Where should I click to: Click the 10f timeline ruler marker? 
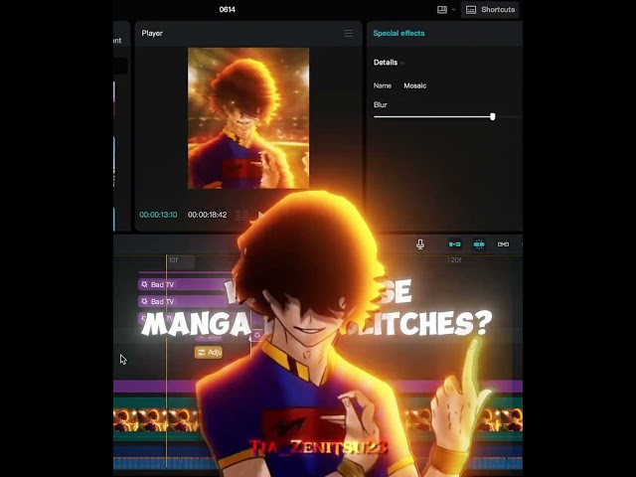click(x=173, y=260)
